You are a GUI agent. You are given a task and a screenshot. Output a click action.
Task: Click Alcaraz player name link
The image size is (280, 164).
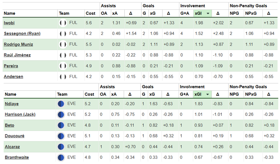[12, 147]
